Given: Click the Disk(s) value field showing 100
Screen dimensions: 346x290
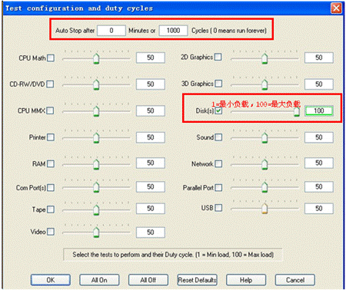Looking at the screenshot, I should pos(319,110).
